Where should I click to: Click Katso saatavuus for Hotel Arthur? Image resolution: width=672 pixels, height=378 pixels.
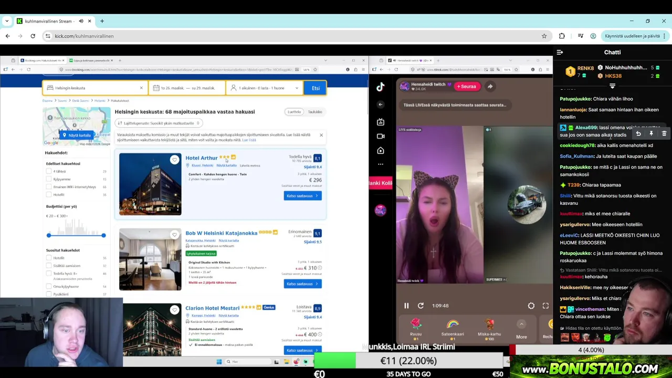click(x=302, y=196)
